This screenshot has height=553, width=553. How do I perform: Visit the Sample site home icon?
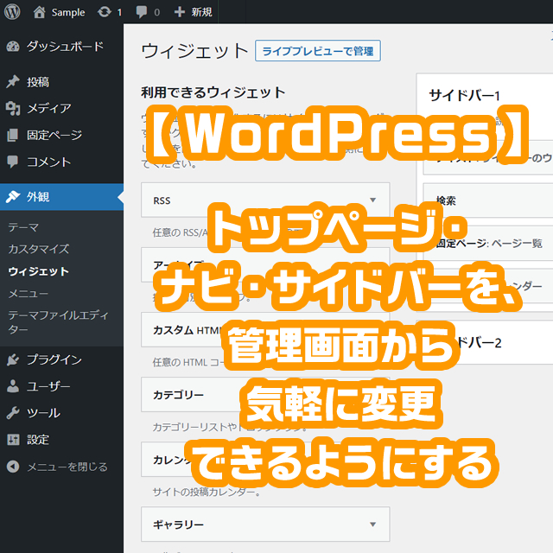coord(39,12)
